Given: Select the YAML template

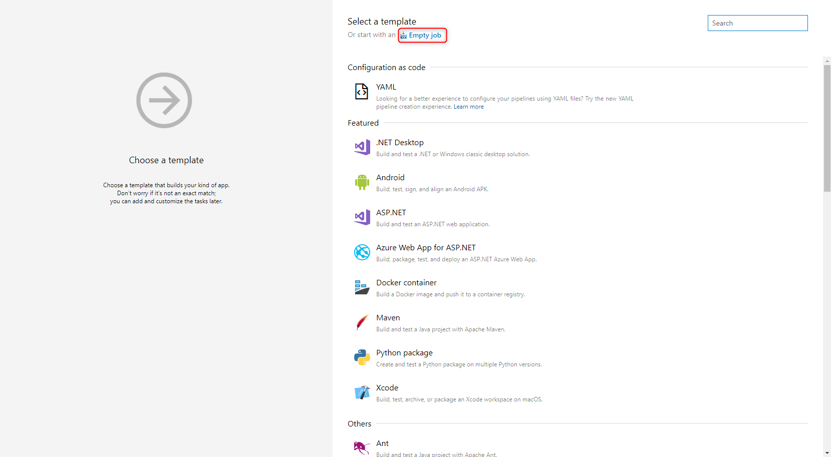Looking at the screenshot, I should (x=386, y=87).
